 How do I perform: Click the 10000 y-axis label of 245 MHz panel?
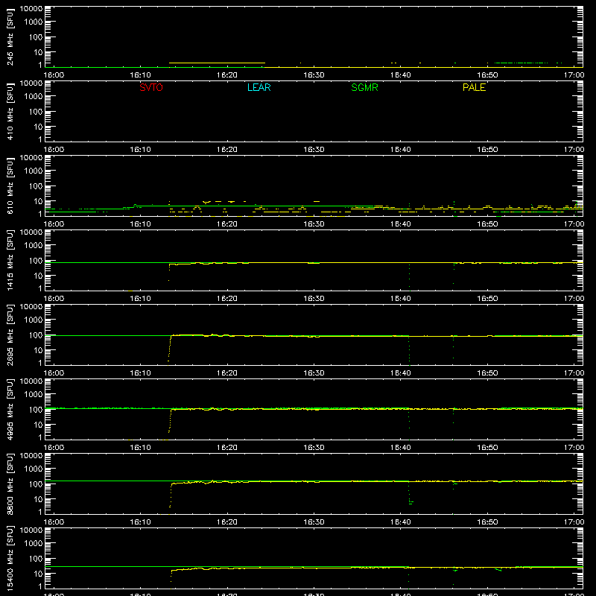[31, 9]
